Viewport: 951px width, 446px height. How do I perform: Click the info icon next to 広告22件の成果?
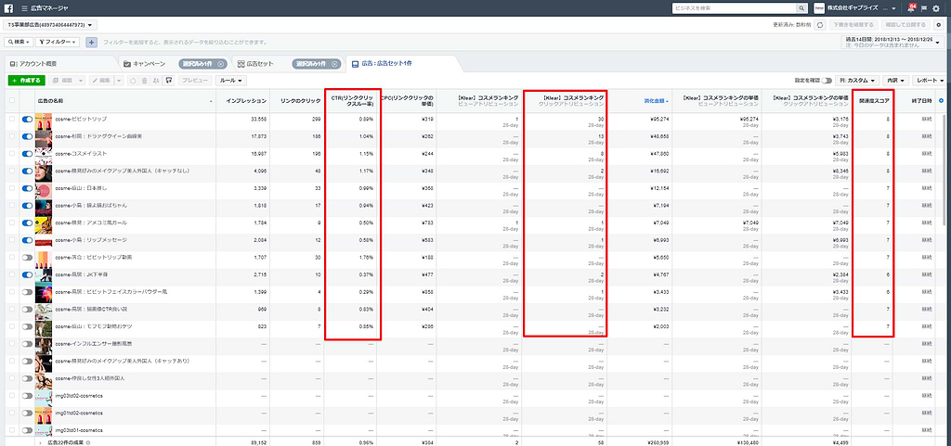click(x=88, y=443)
